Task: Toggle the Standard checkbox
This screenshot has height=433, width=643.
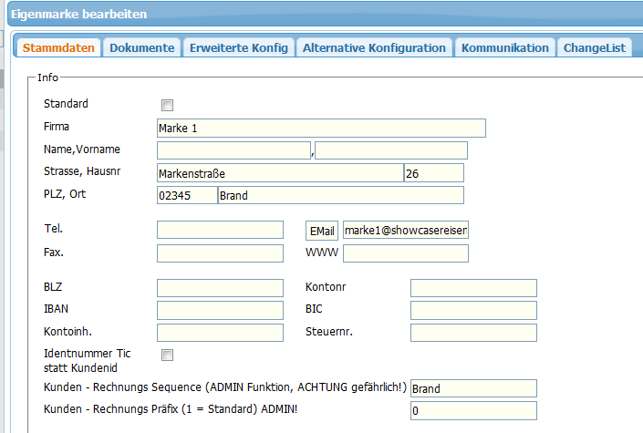Action: click(x=167, y=105)
